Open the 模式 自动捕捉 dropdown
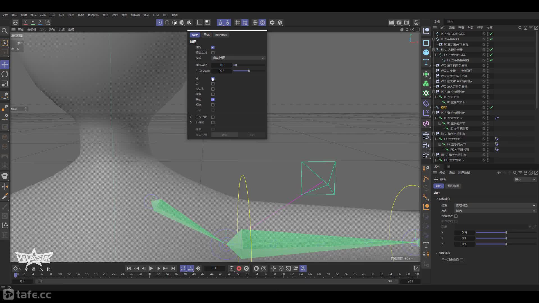 [x=238, y=58]
